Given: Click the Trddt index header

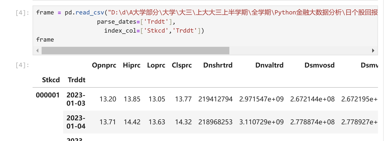Looking at the screenshot, I should coord(76,80).
